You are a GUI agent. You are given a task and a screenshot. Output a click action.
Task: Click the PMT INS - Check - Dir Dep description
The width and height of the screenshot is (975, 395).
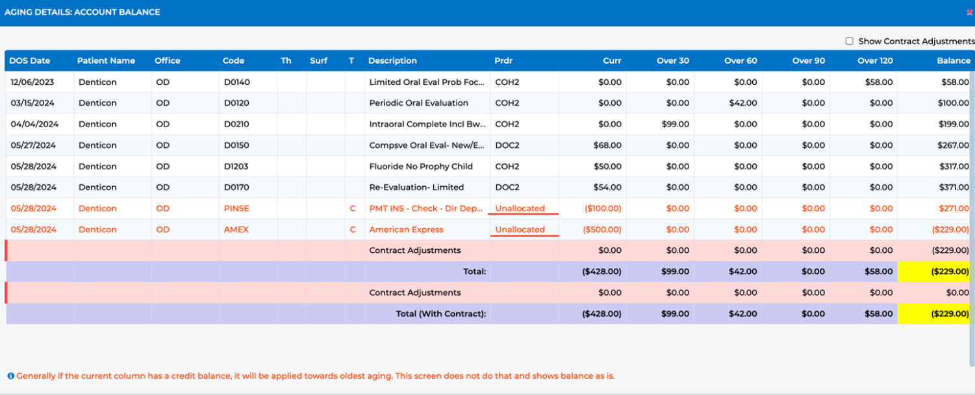click(426, 208)
